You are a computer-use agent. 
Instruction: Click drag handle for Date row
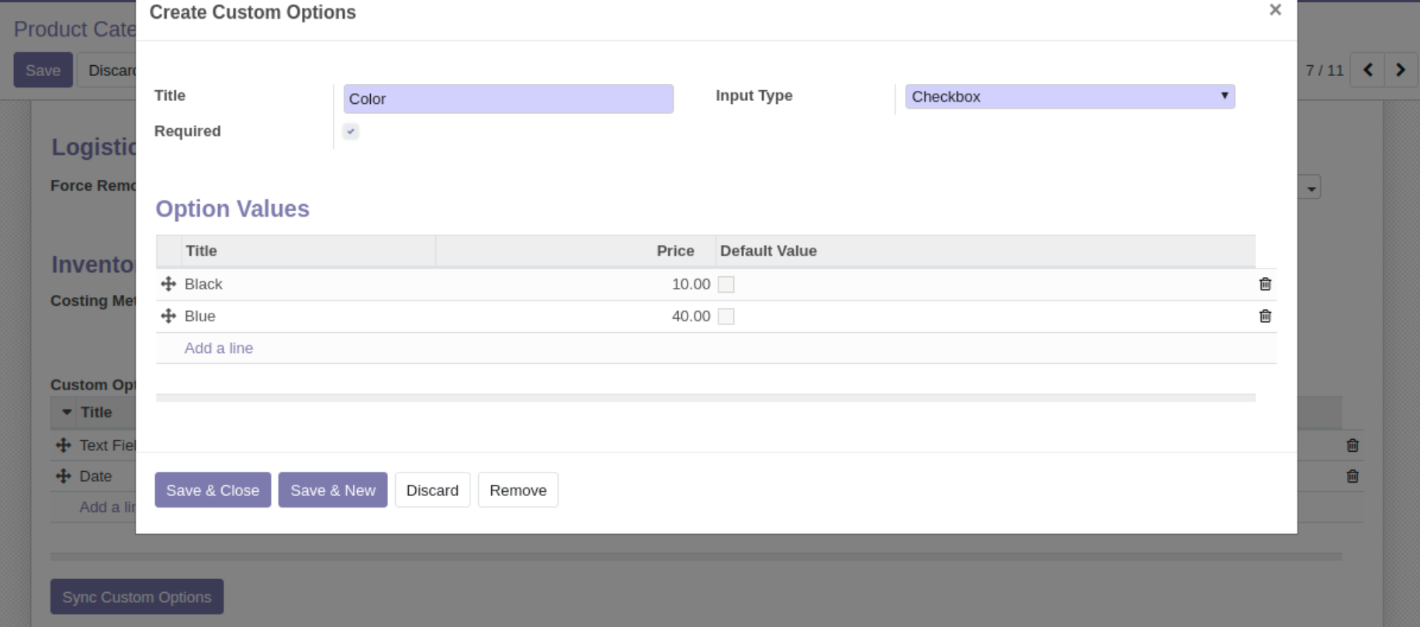click(x=64, y=476)
